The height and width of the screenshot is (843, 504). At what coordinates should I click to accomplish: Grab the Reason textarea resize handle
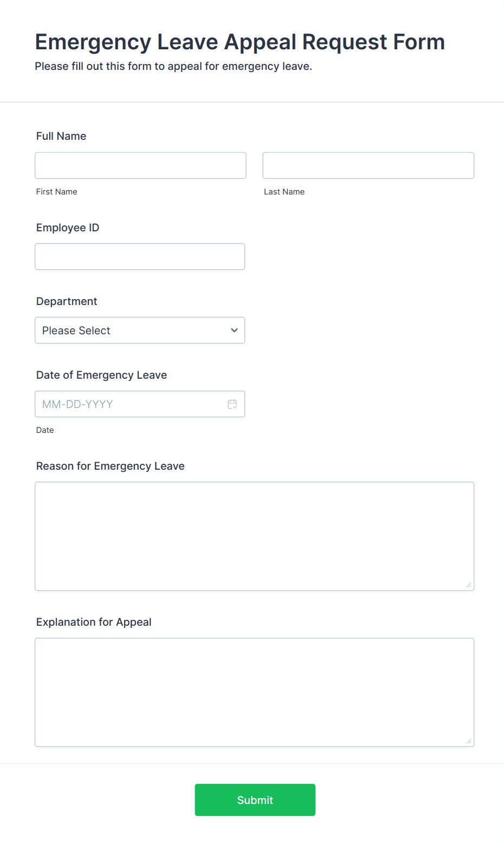click(469, 585)
